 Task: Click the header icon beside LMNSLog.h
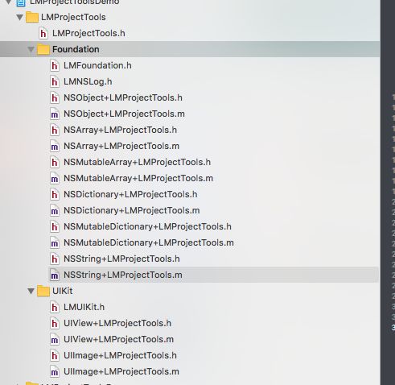point(55,81)
